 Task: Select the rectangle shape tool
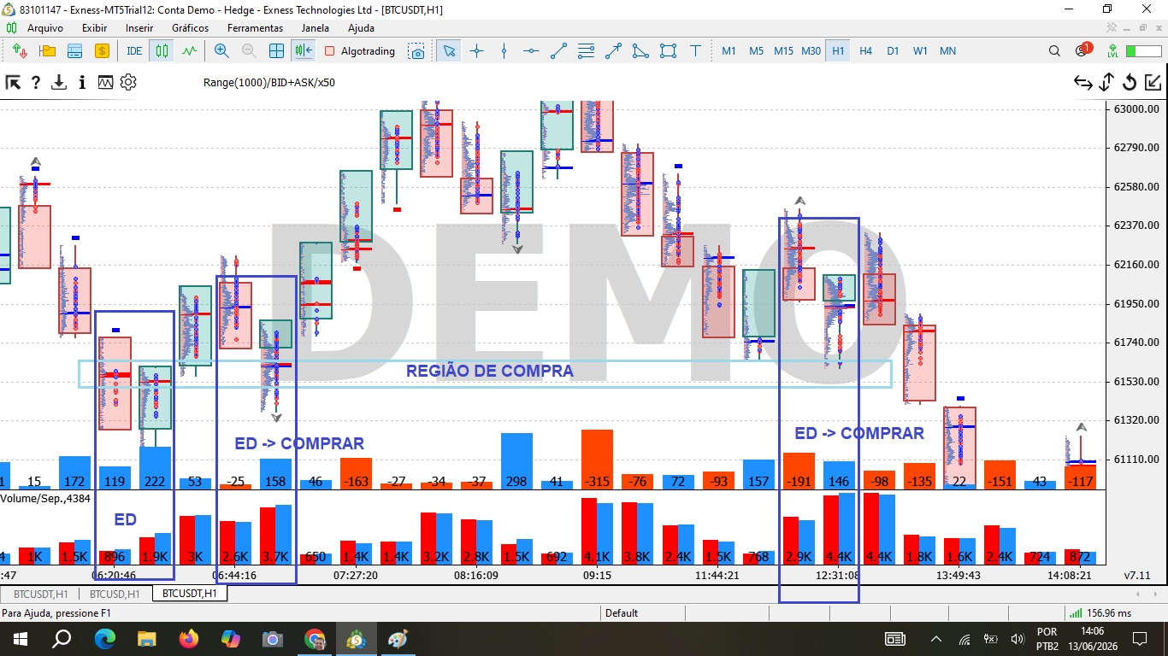pyautogui.click(x=668, y=50)
